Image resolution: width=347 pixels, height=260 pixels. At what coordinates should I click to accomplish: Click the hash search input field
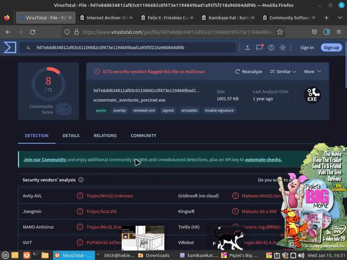coord(128,47)
